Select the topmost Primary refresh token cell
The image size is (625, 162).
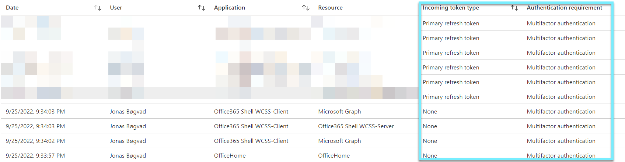[x=451, y=24]
